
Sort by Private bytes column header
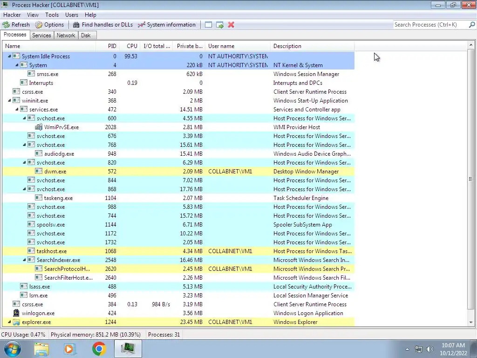click(x=189, y=46)
